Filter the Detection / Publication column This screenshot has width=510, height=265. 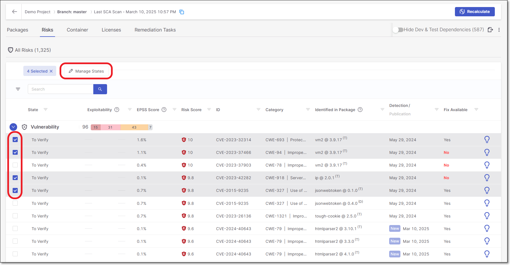pyautogui.click(x=437, y=109)
